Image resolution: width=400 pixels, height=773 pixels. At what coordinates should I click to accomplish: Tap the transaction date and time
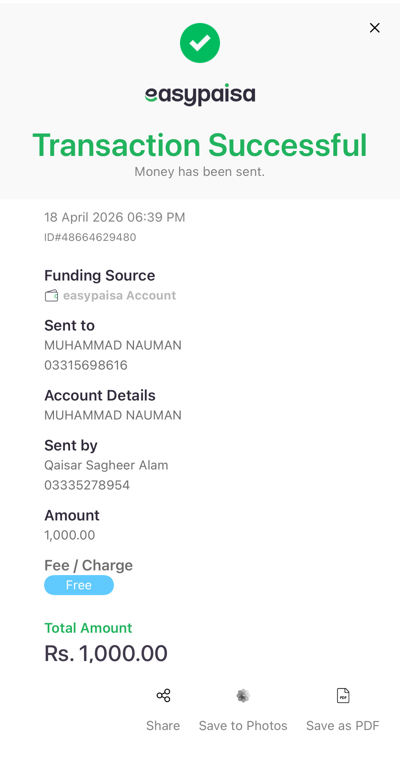point(115,217)
